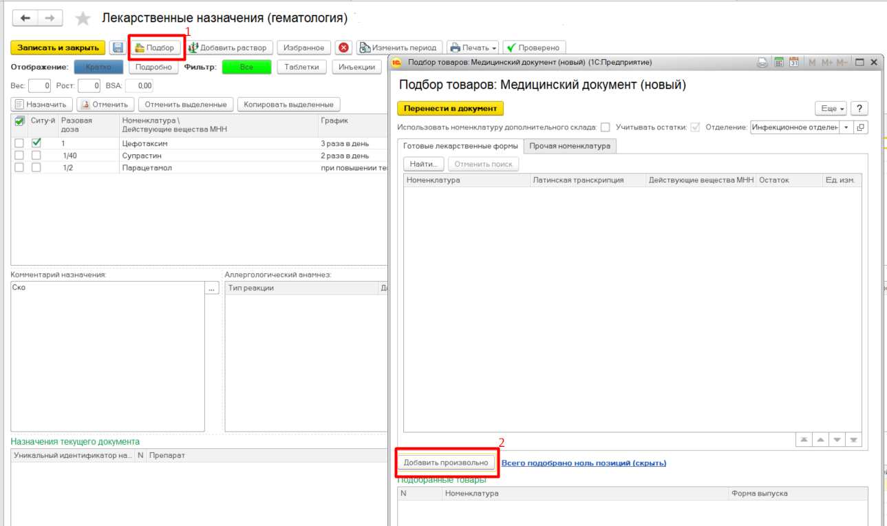Screen dimensions: 887x526
Task: Open the Еще dropdown menu
Action: [831, 109]
